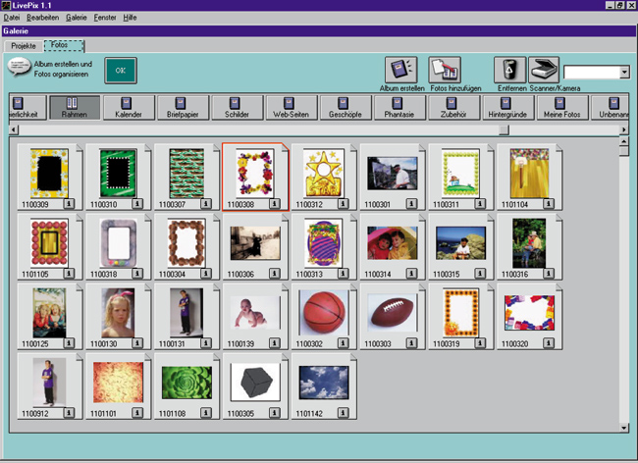Click the Album erstellen icon
Image resolution: width=638 pixels, height=463 pixels.
point(400,70)
